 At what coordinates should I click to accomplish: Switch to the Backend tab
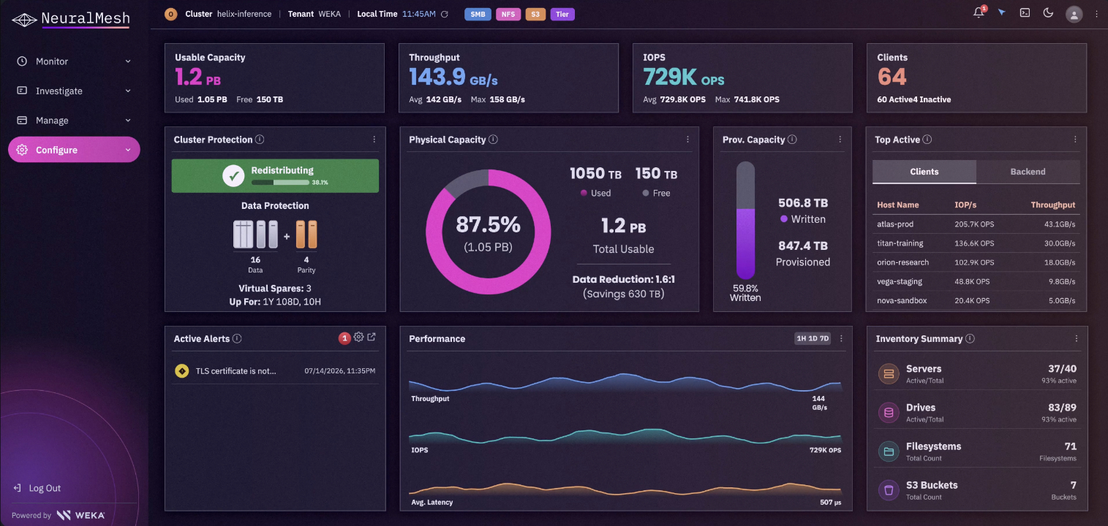click(1028, 172)
